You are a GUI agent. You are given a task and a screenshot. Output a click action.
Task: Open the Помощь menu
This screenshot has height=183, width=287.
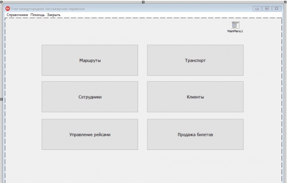38,15
